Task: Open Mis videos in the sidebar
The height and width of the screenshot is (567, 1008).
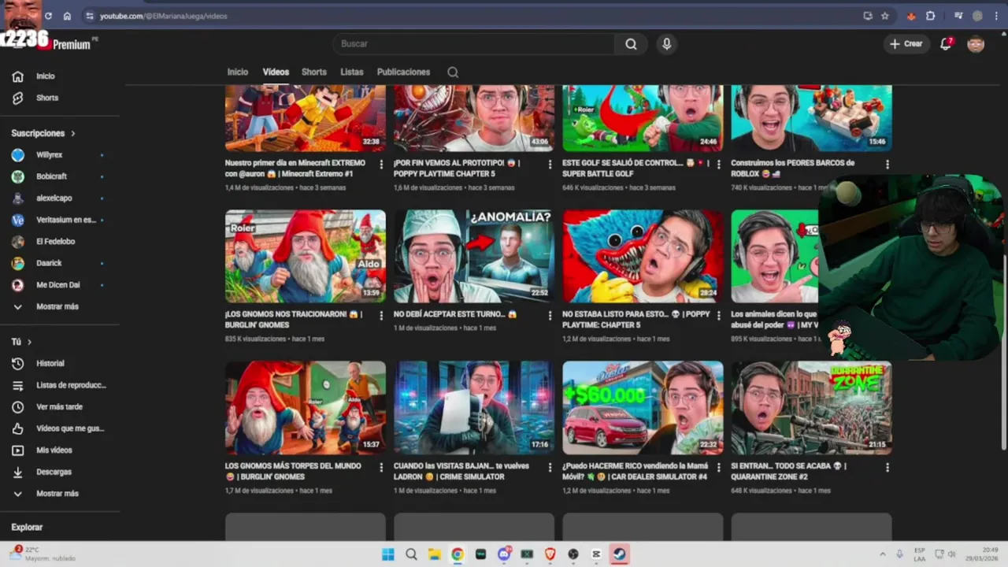Action: (x=54, y=450)
